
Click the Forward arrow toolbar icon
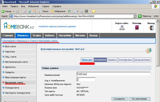tap(18, 11)
